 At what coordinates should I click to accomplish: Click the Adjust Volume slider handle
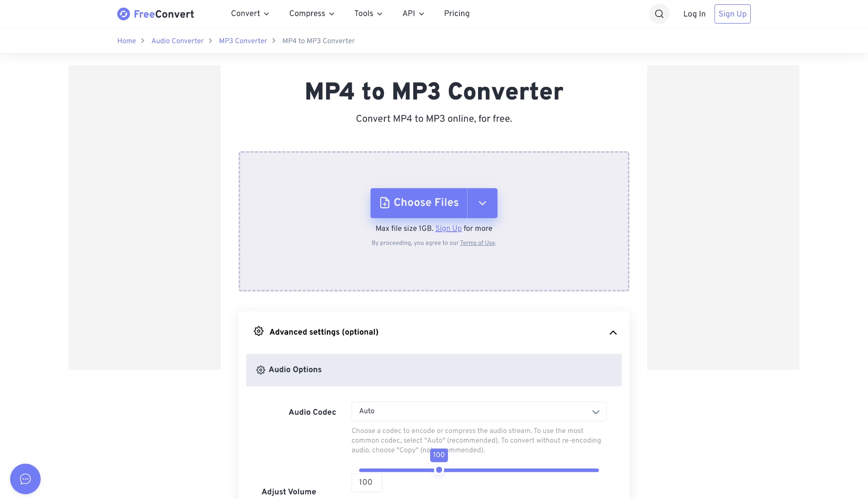(439, 470)
